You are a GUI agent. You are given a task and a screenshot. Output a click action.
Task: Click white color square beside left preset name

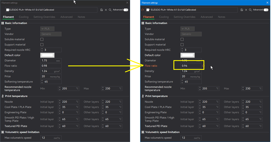(x=7, y=10)
